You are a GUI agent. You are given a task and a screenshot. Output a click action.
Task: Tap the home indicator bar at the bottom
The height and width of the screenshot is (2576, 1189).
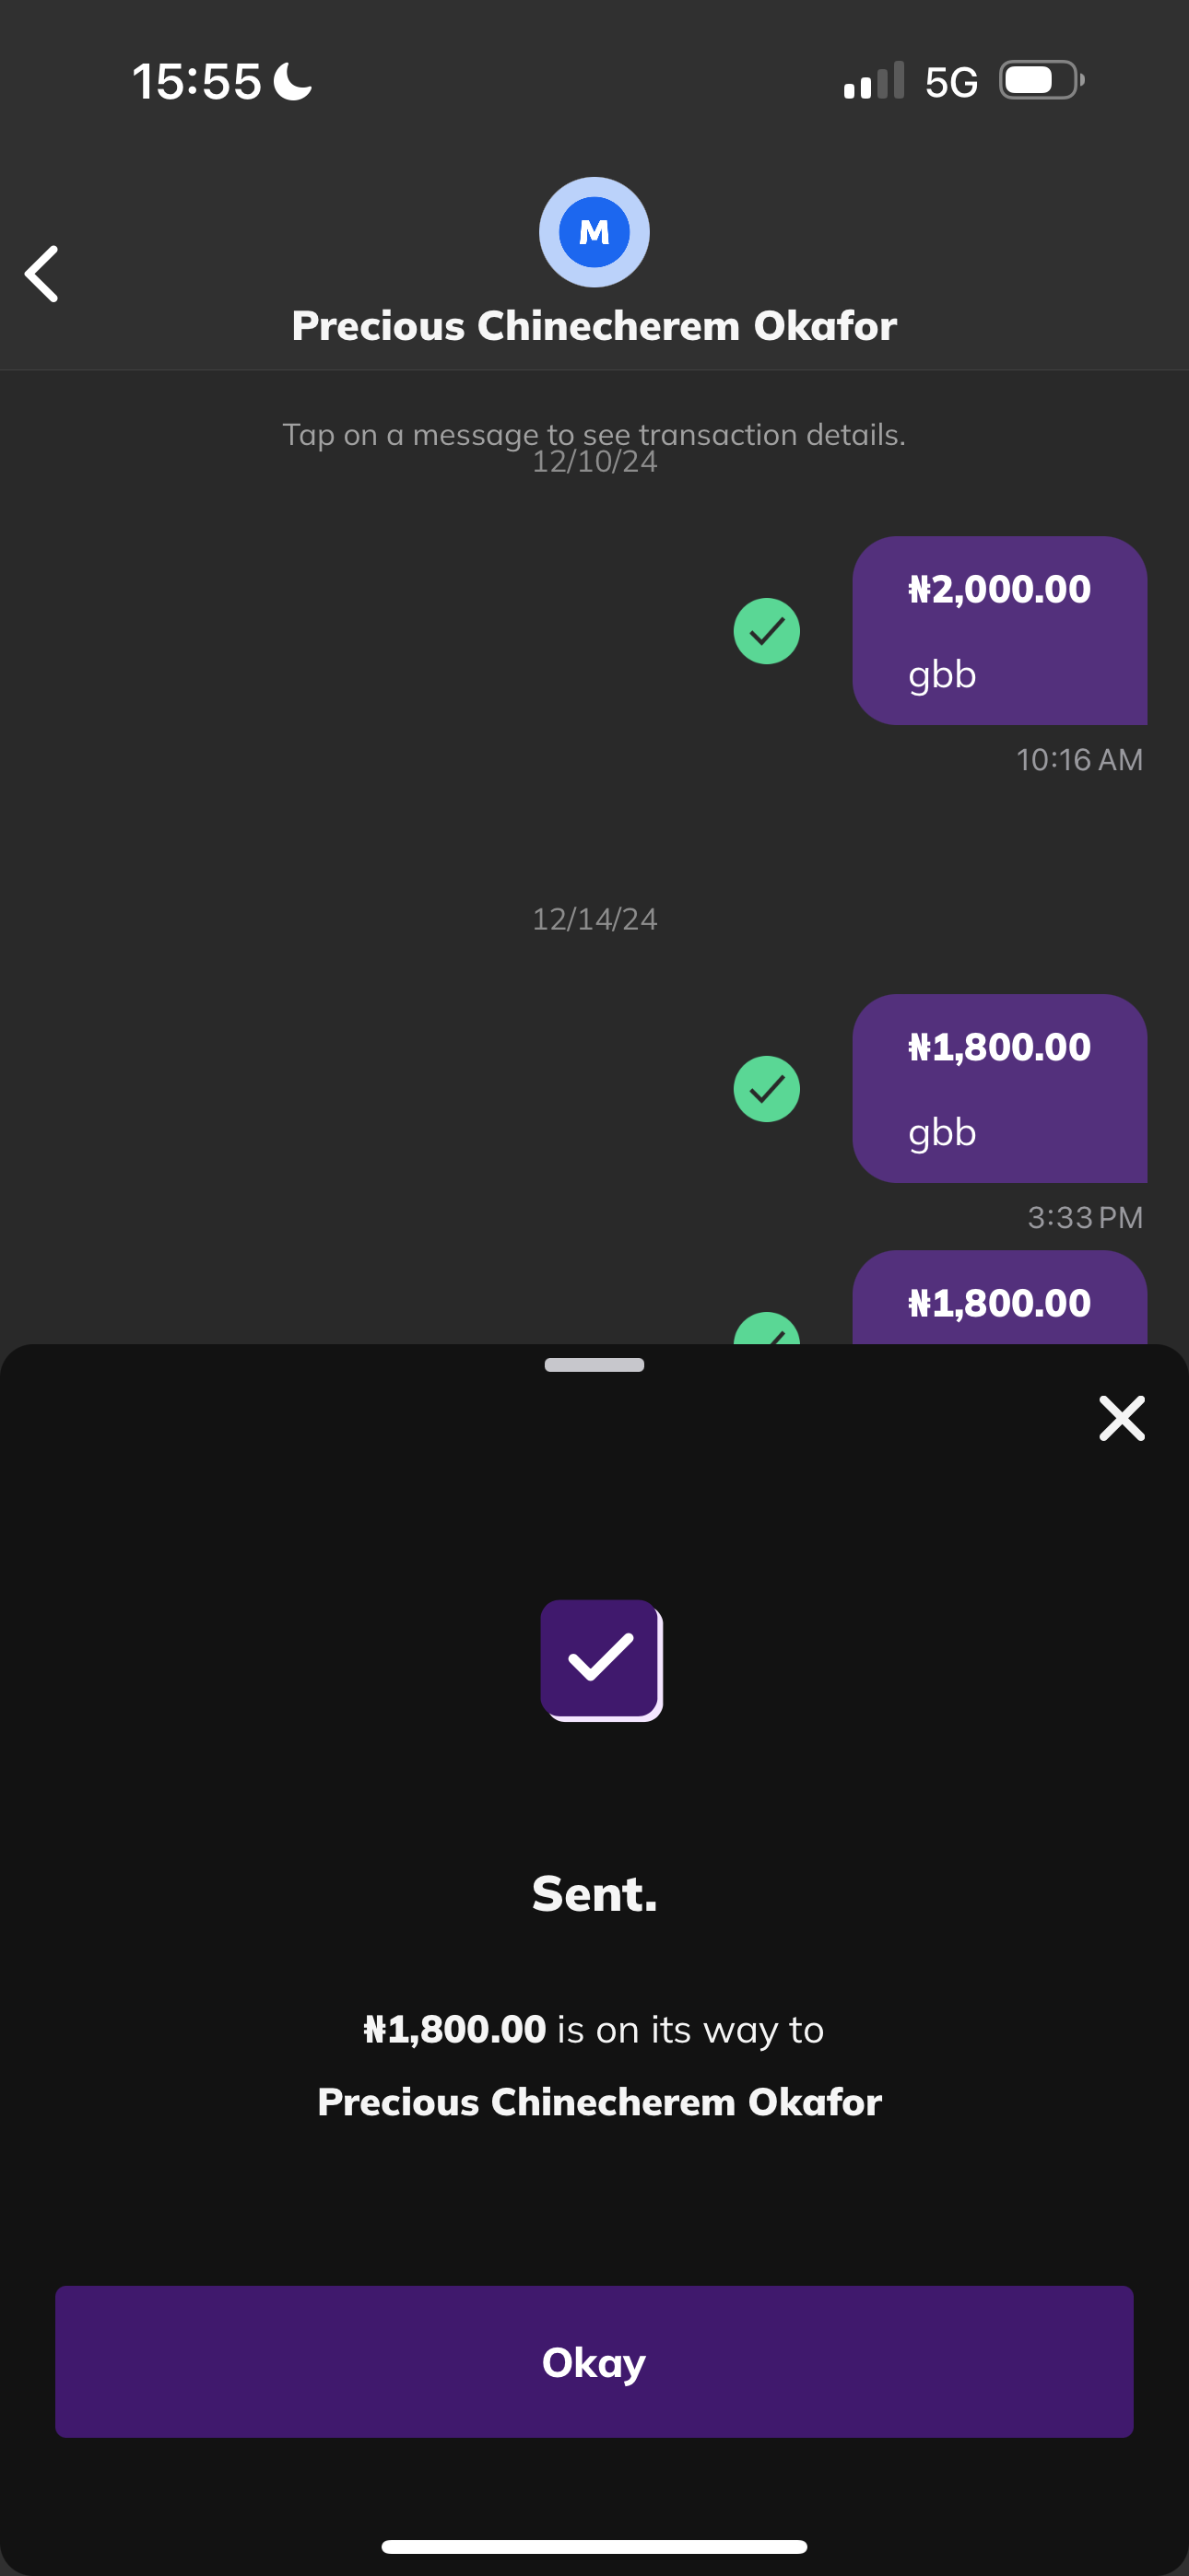tap(594, 2546)
